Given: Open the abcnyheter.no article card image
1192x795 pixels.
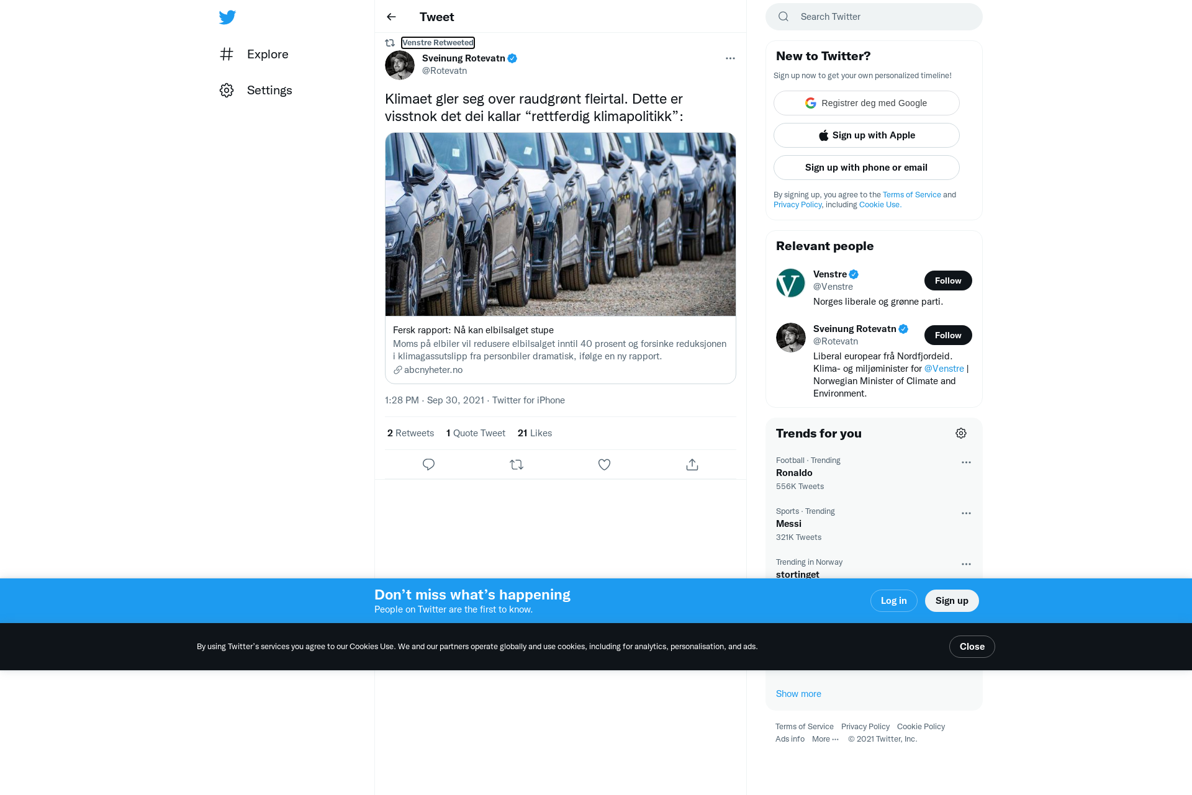Looking at the screenshot, I should (561, 224).
